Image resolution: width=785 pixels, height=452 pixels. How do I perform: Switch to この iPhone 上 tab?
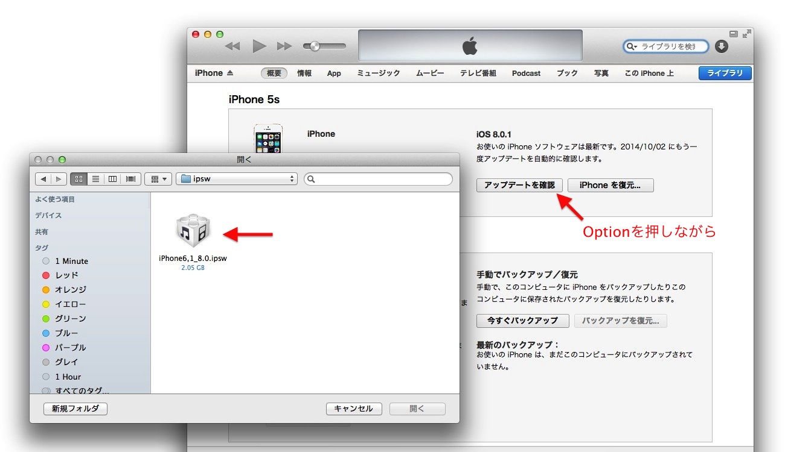tap(649, 73)
